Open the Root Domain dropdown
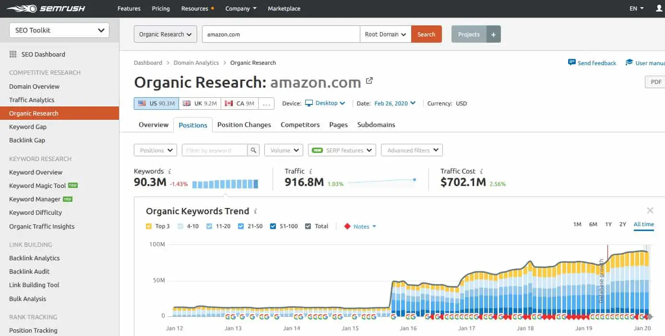Viewport: 665px width, 336px height. (x=385, y=35)
